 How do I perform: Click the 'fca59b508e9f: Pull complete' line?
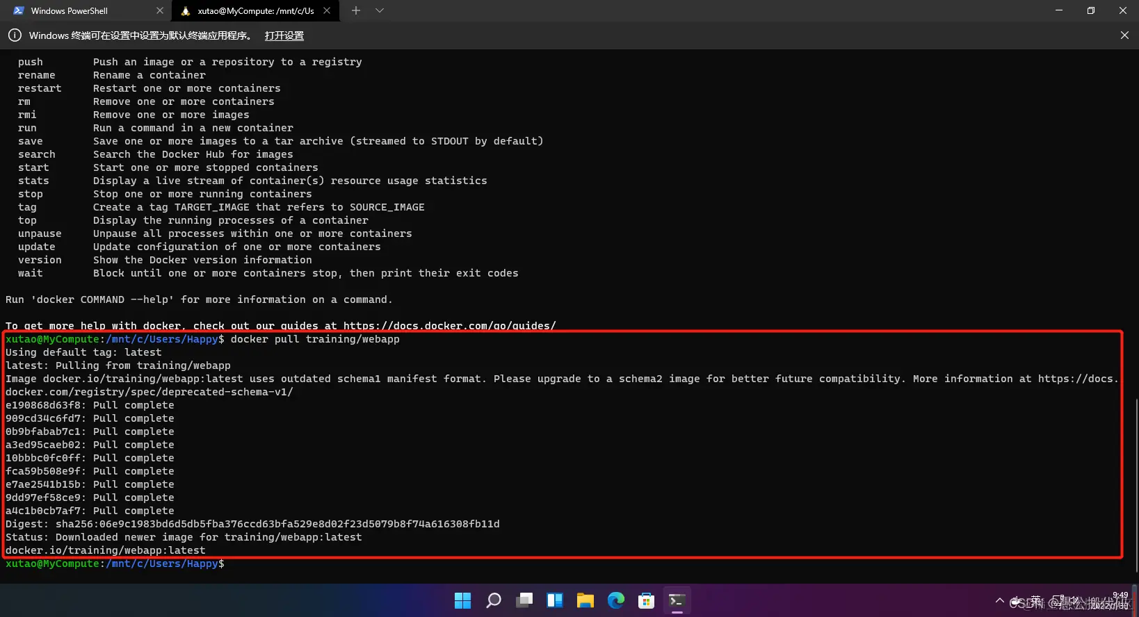point(90,471)
